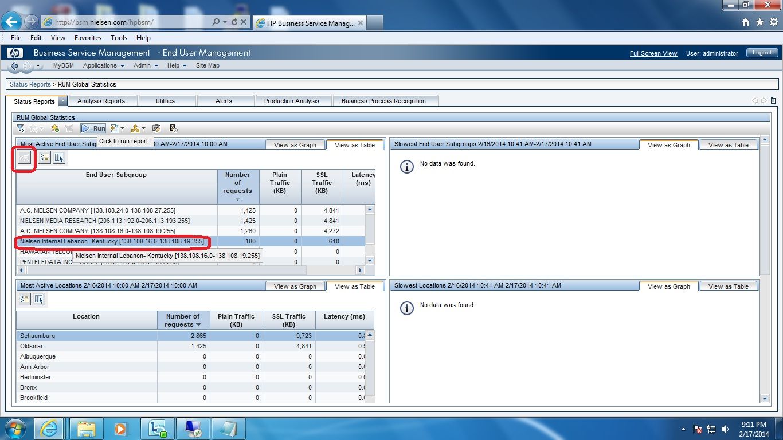Image resolution: width=783 pixels, height=440 pixels.
Task: Select the NIELSEN MEDIA RESEARCH subgroup row
Action: point(190,221)
